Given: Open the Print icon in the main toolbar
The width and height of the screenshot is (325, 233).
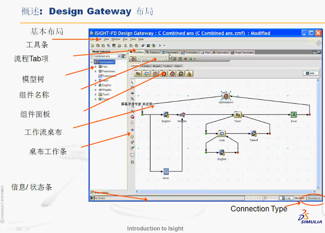Looking at the screenshot, I should point(120,45).
